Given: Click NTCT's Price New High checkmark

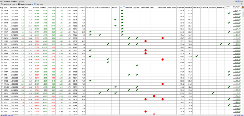Looking at the screenshot, I should [x=90, y=32].
